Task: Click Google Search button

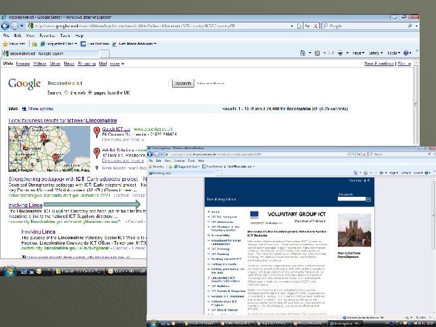Action: pos(183,83)
